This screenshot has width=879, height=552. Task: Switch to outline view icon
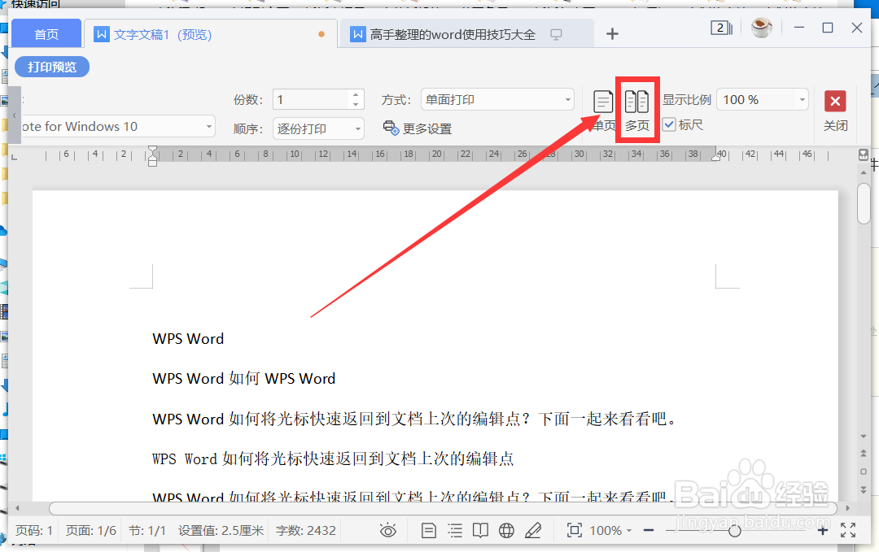click(x=455, y=530)
